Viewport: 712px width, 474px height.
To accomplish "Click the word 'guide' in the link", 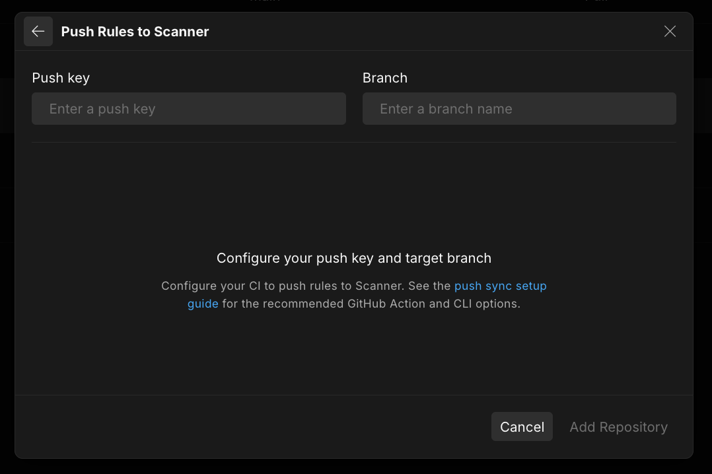I will 203,303.
